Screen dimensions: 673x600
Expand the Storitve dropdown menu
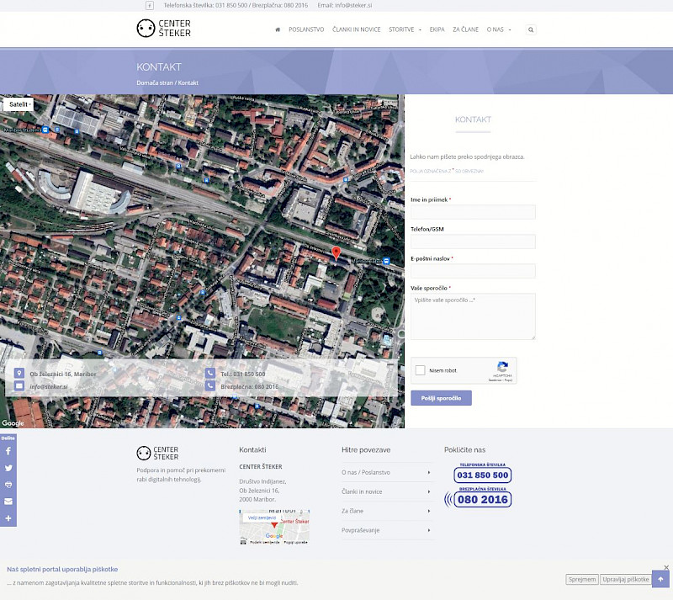405,29
